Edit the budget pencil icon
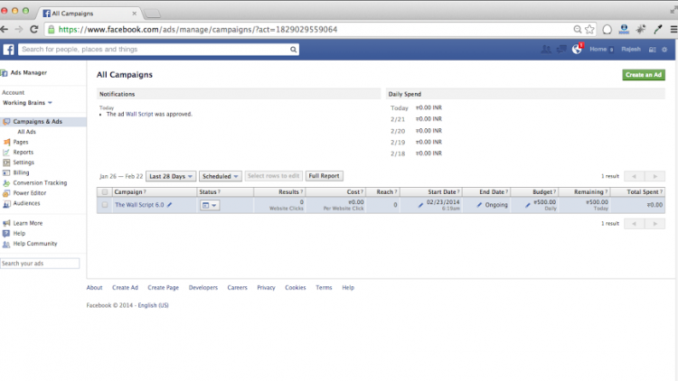The width and height of the screenshot is (678, 381). (x=528, y=205)
